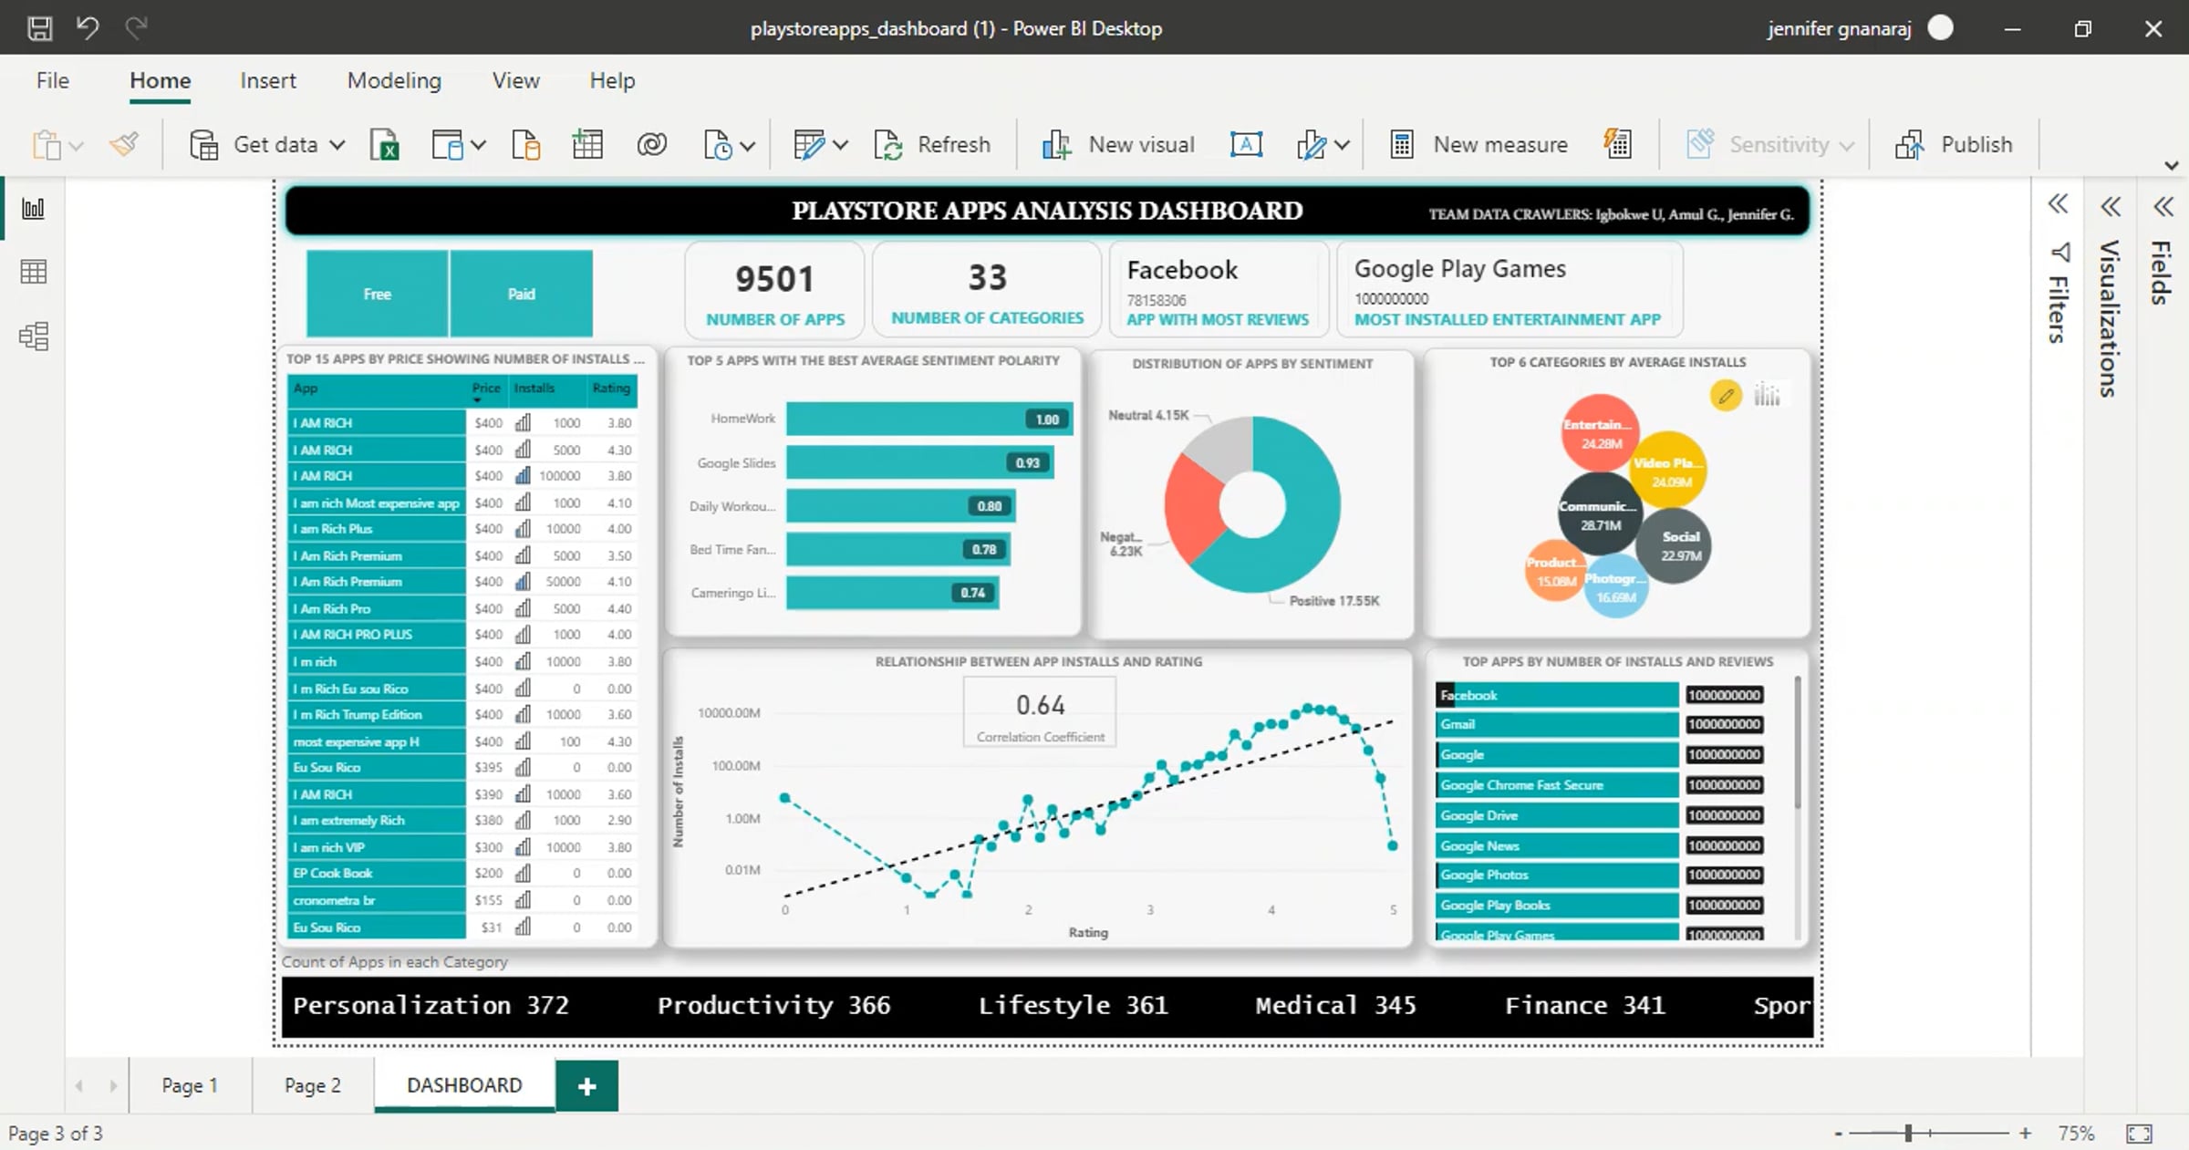Switch to the Page 1 tab
The height and width of the screenshot is (1150, 2189).
point(190,1085)
